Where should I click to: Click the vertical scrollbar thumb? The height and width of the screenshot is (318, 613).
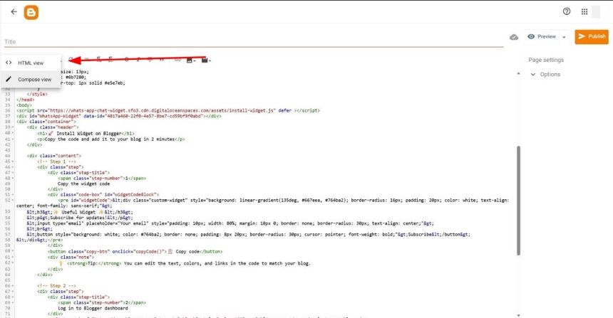tap(518, 201)
